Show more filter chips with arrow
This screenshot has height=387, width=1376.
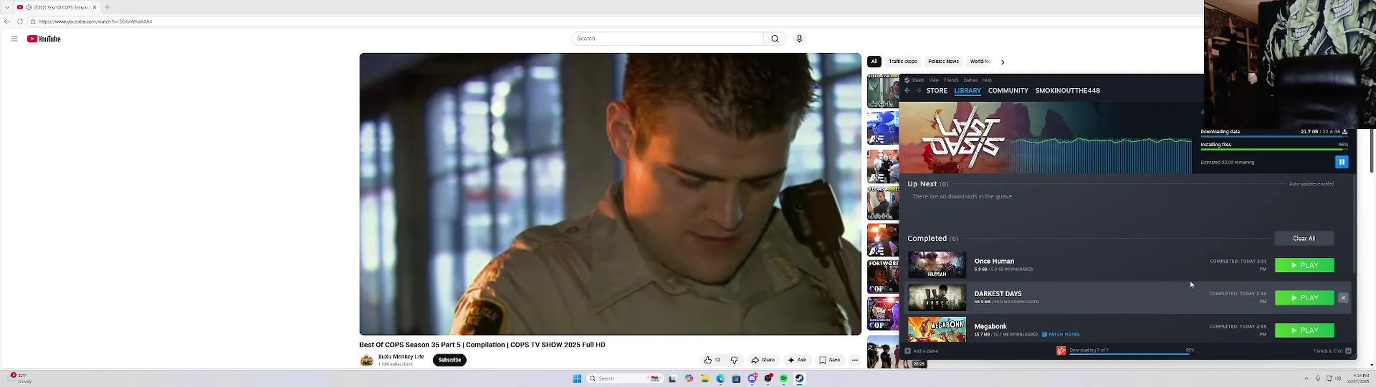tap(1002, 62)
